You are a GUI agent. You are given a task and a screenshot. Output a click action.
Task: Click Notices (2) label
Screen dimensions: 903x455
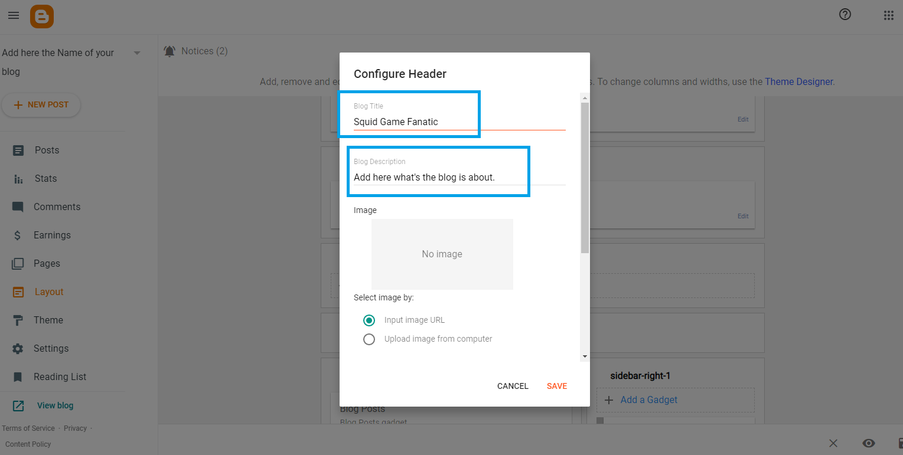(204, 51)
